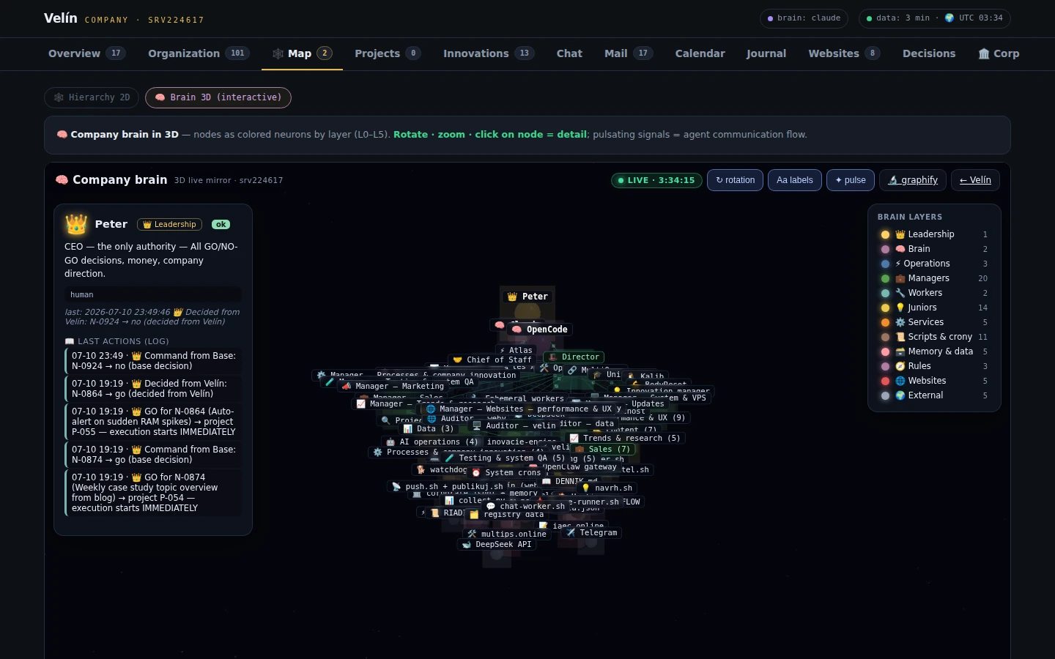Select the Peter node in 3D graph
1055x659 pixels.
coord(527,297)
